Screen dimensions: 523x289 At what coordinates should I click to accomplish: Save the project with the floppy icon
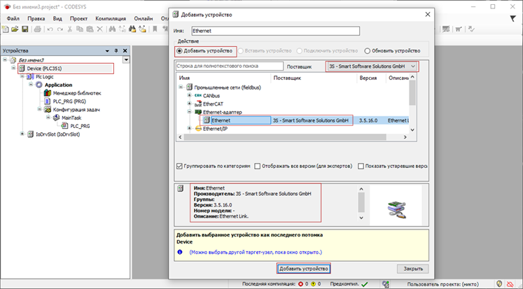(25, 29)
